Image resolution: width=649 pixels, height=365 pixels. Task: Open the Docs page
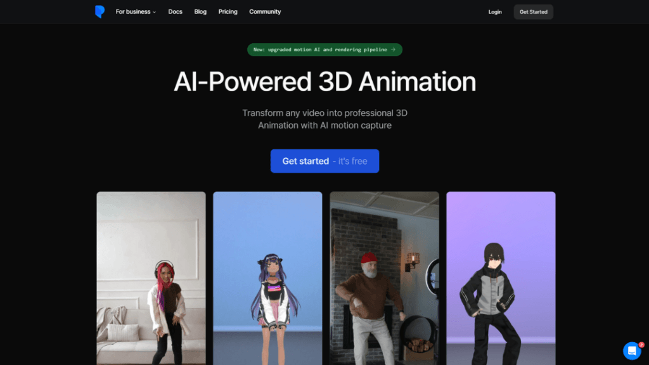(175, 12)
